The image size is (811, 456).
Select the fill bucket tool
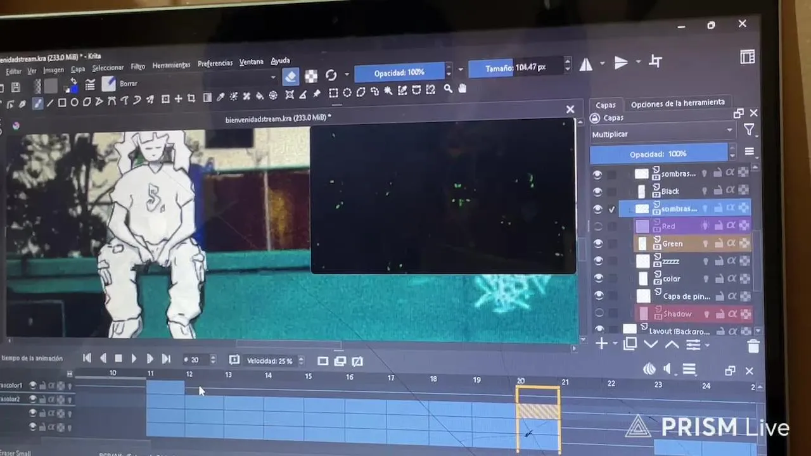click(x=259, y=96)
